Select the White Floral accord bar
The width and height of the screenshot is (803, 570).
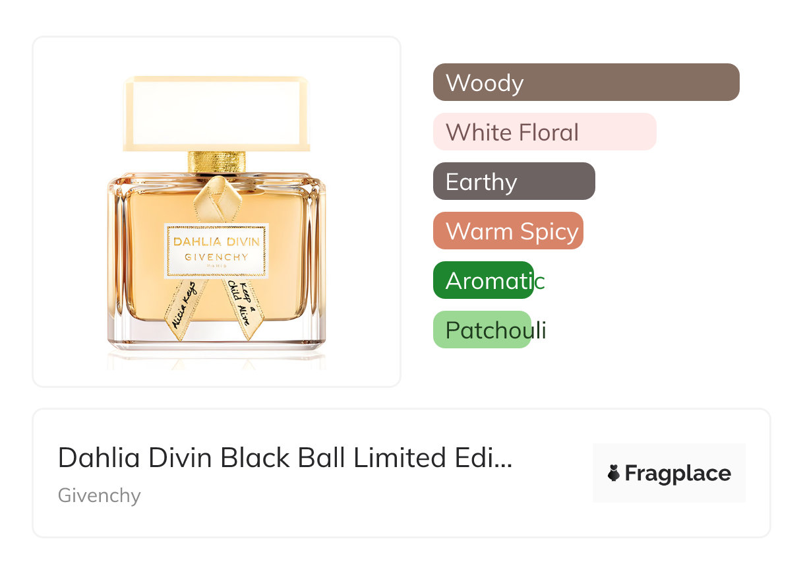coord(544,132)
